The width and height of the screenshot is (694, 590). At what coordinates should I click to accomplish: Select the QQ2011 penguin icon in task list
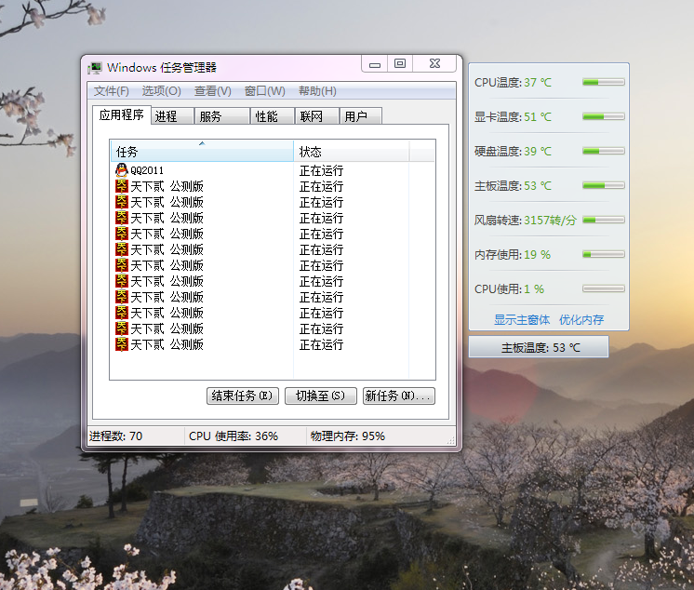(122, 170)
